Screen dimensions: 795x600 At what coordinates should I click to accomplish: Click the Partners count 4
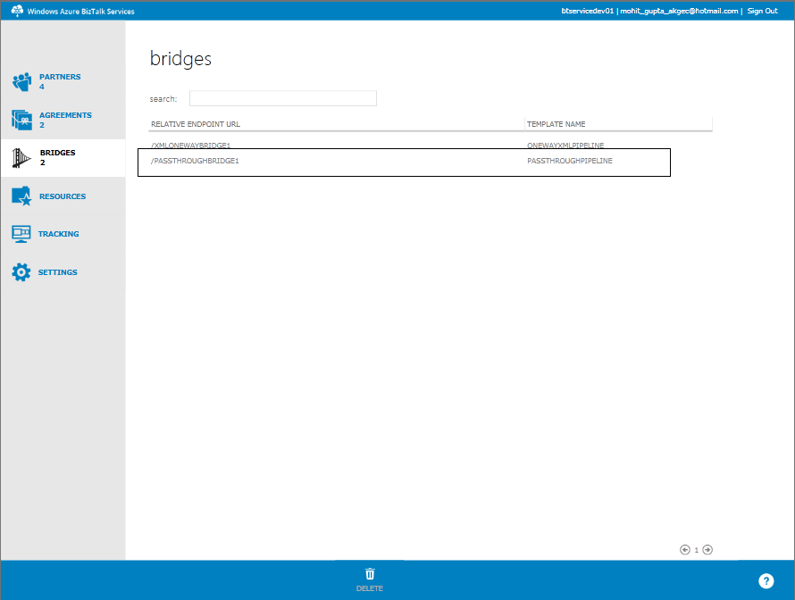click(x=42, y=87)
